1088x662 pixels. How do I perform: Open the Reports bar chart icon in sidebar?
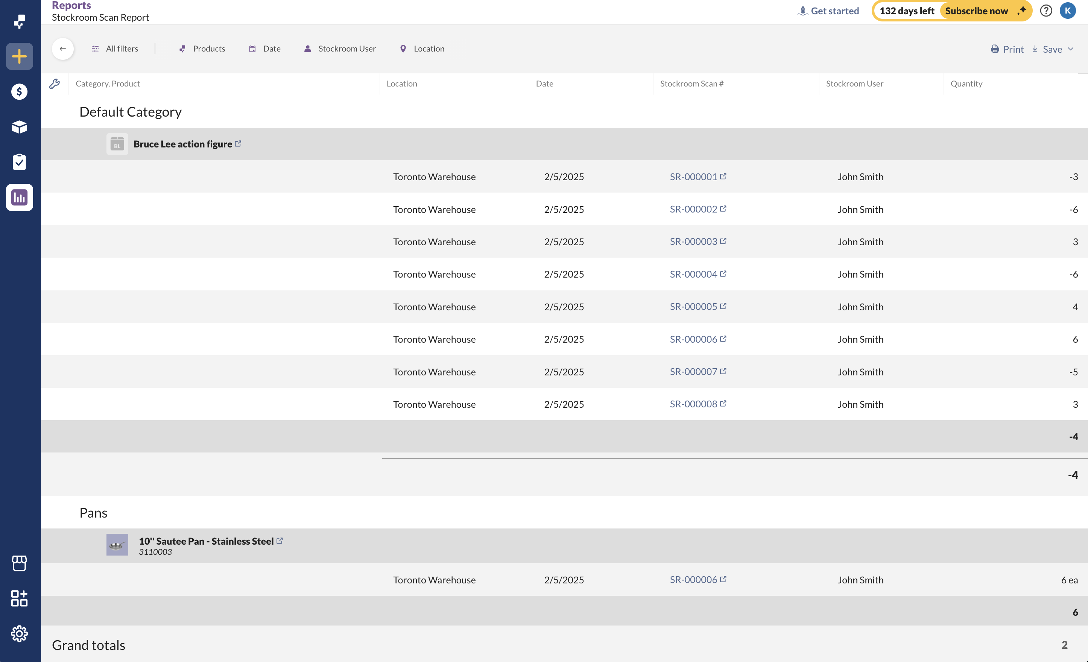pyautogui.click(x=20, y=197)
